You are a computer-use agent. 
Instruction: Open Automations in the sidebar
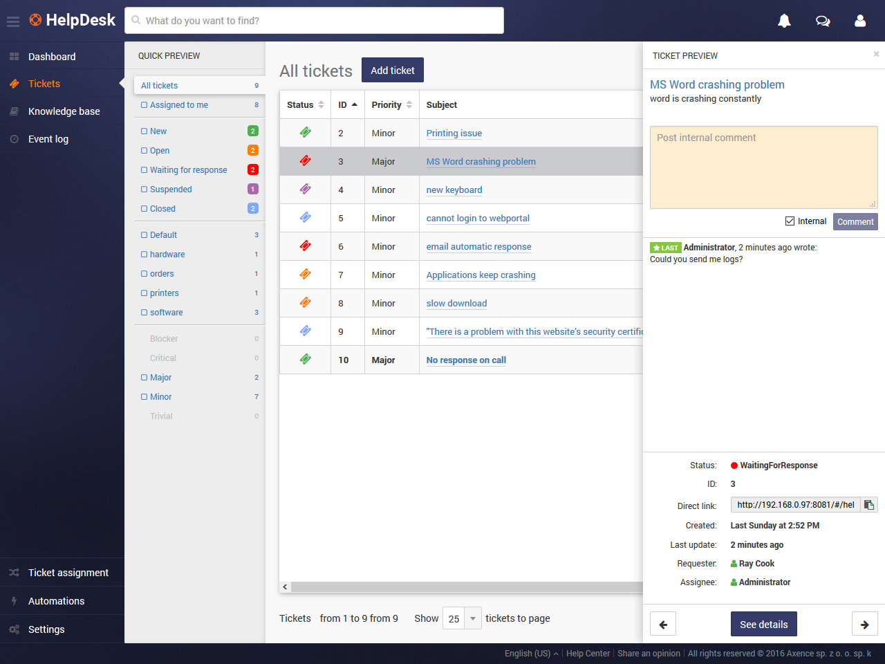point(56,601)
